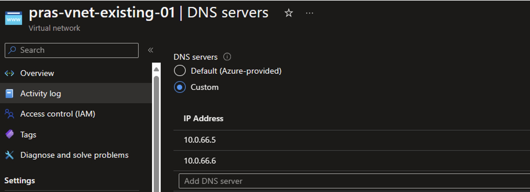Click the Overview icon

pos(9,73)
